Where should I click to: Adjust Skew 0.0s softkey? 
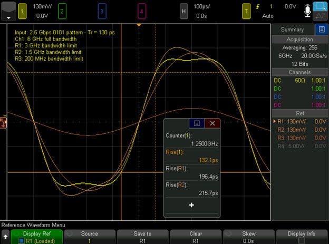(249, 237)
